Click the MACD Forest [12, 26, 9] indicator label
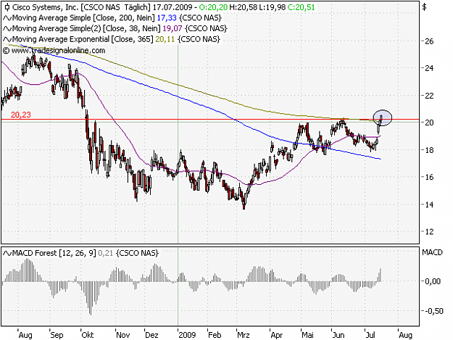Image resolution: width=453 pixels, height=340 pixels. pyautogui.click(x=54, y=253)
